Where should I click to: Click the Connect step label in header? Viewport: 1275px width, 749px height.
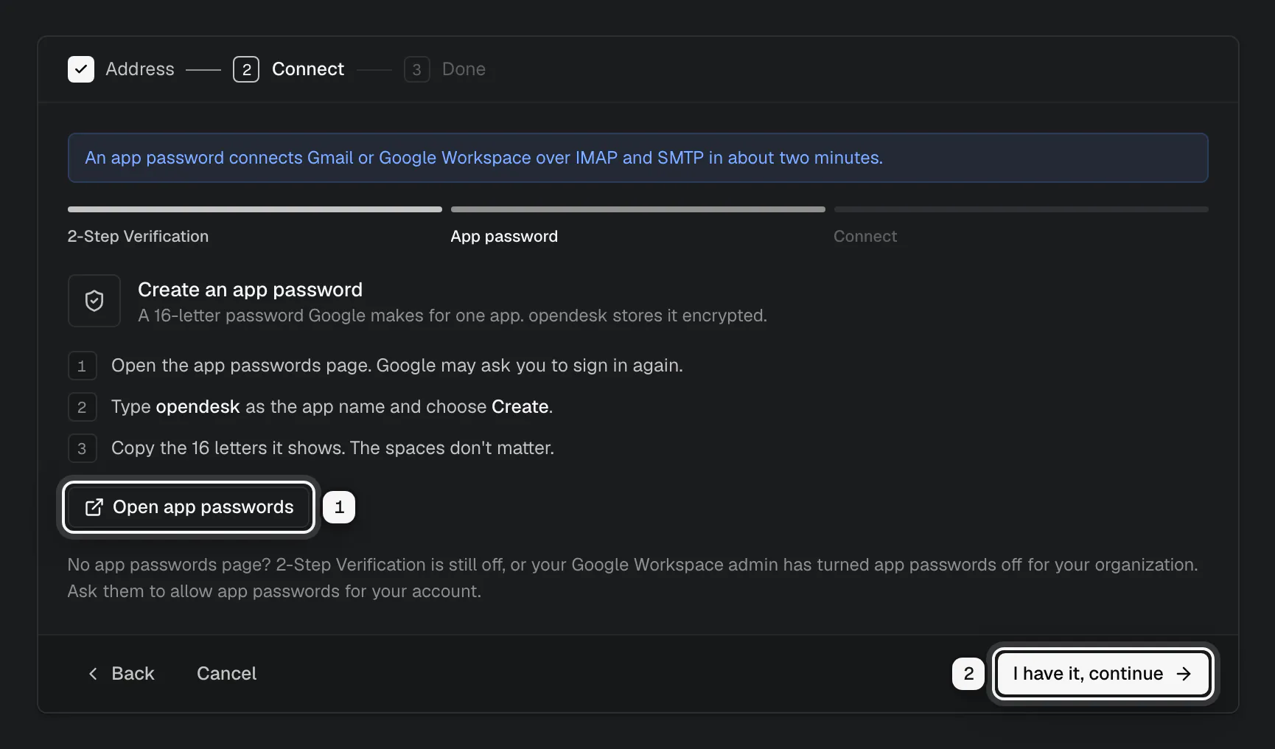point(308,69)
